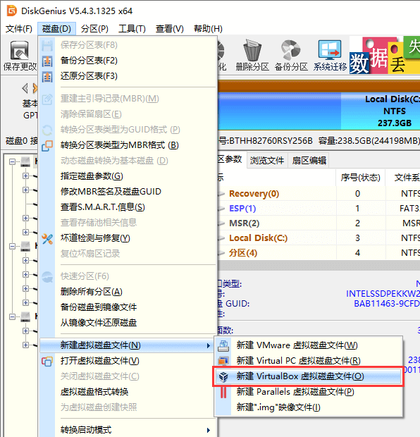This screenshot has width=420, height=437.
Task: Open the 查看(V) menu
Action: pos(169,29)
